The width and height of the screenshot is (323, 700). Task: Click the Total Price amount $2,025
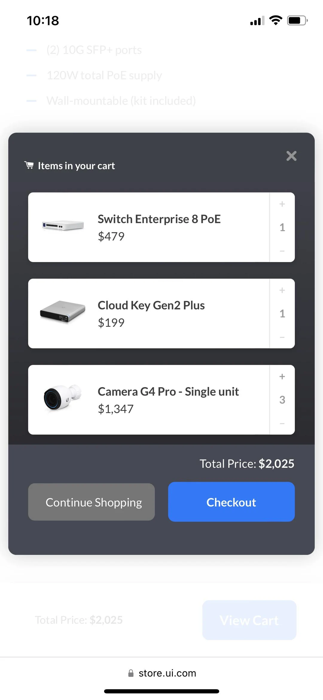pyautogui.click(x=276, y=463)
